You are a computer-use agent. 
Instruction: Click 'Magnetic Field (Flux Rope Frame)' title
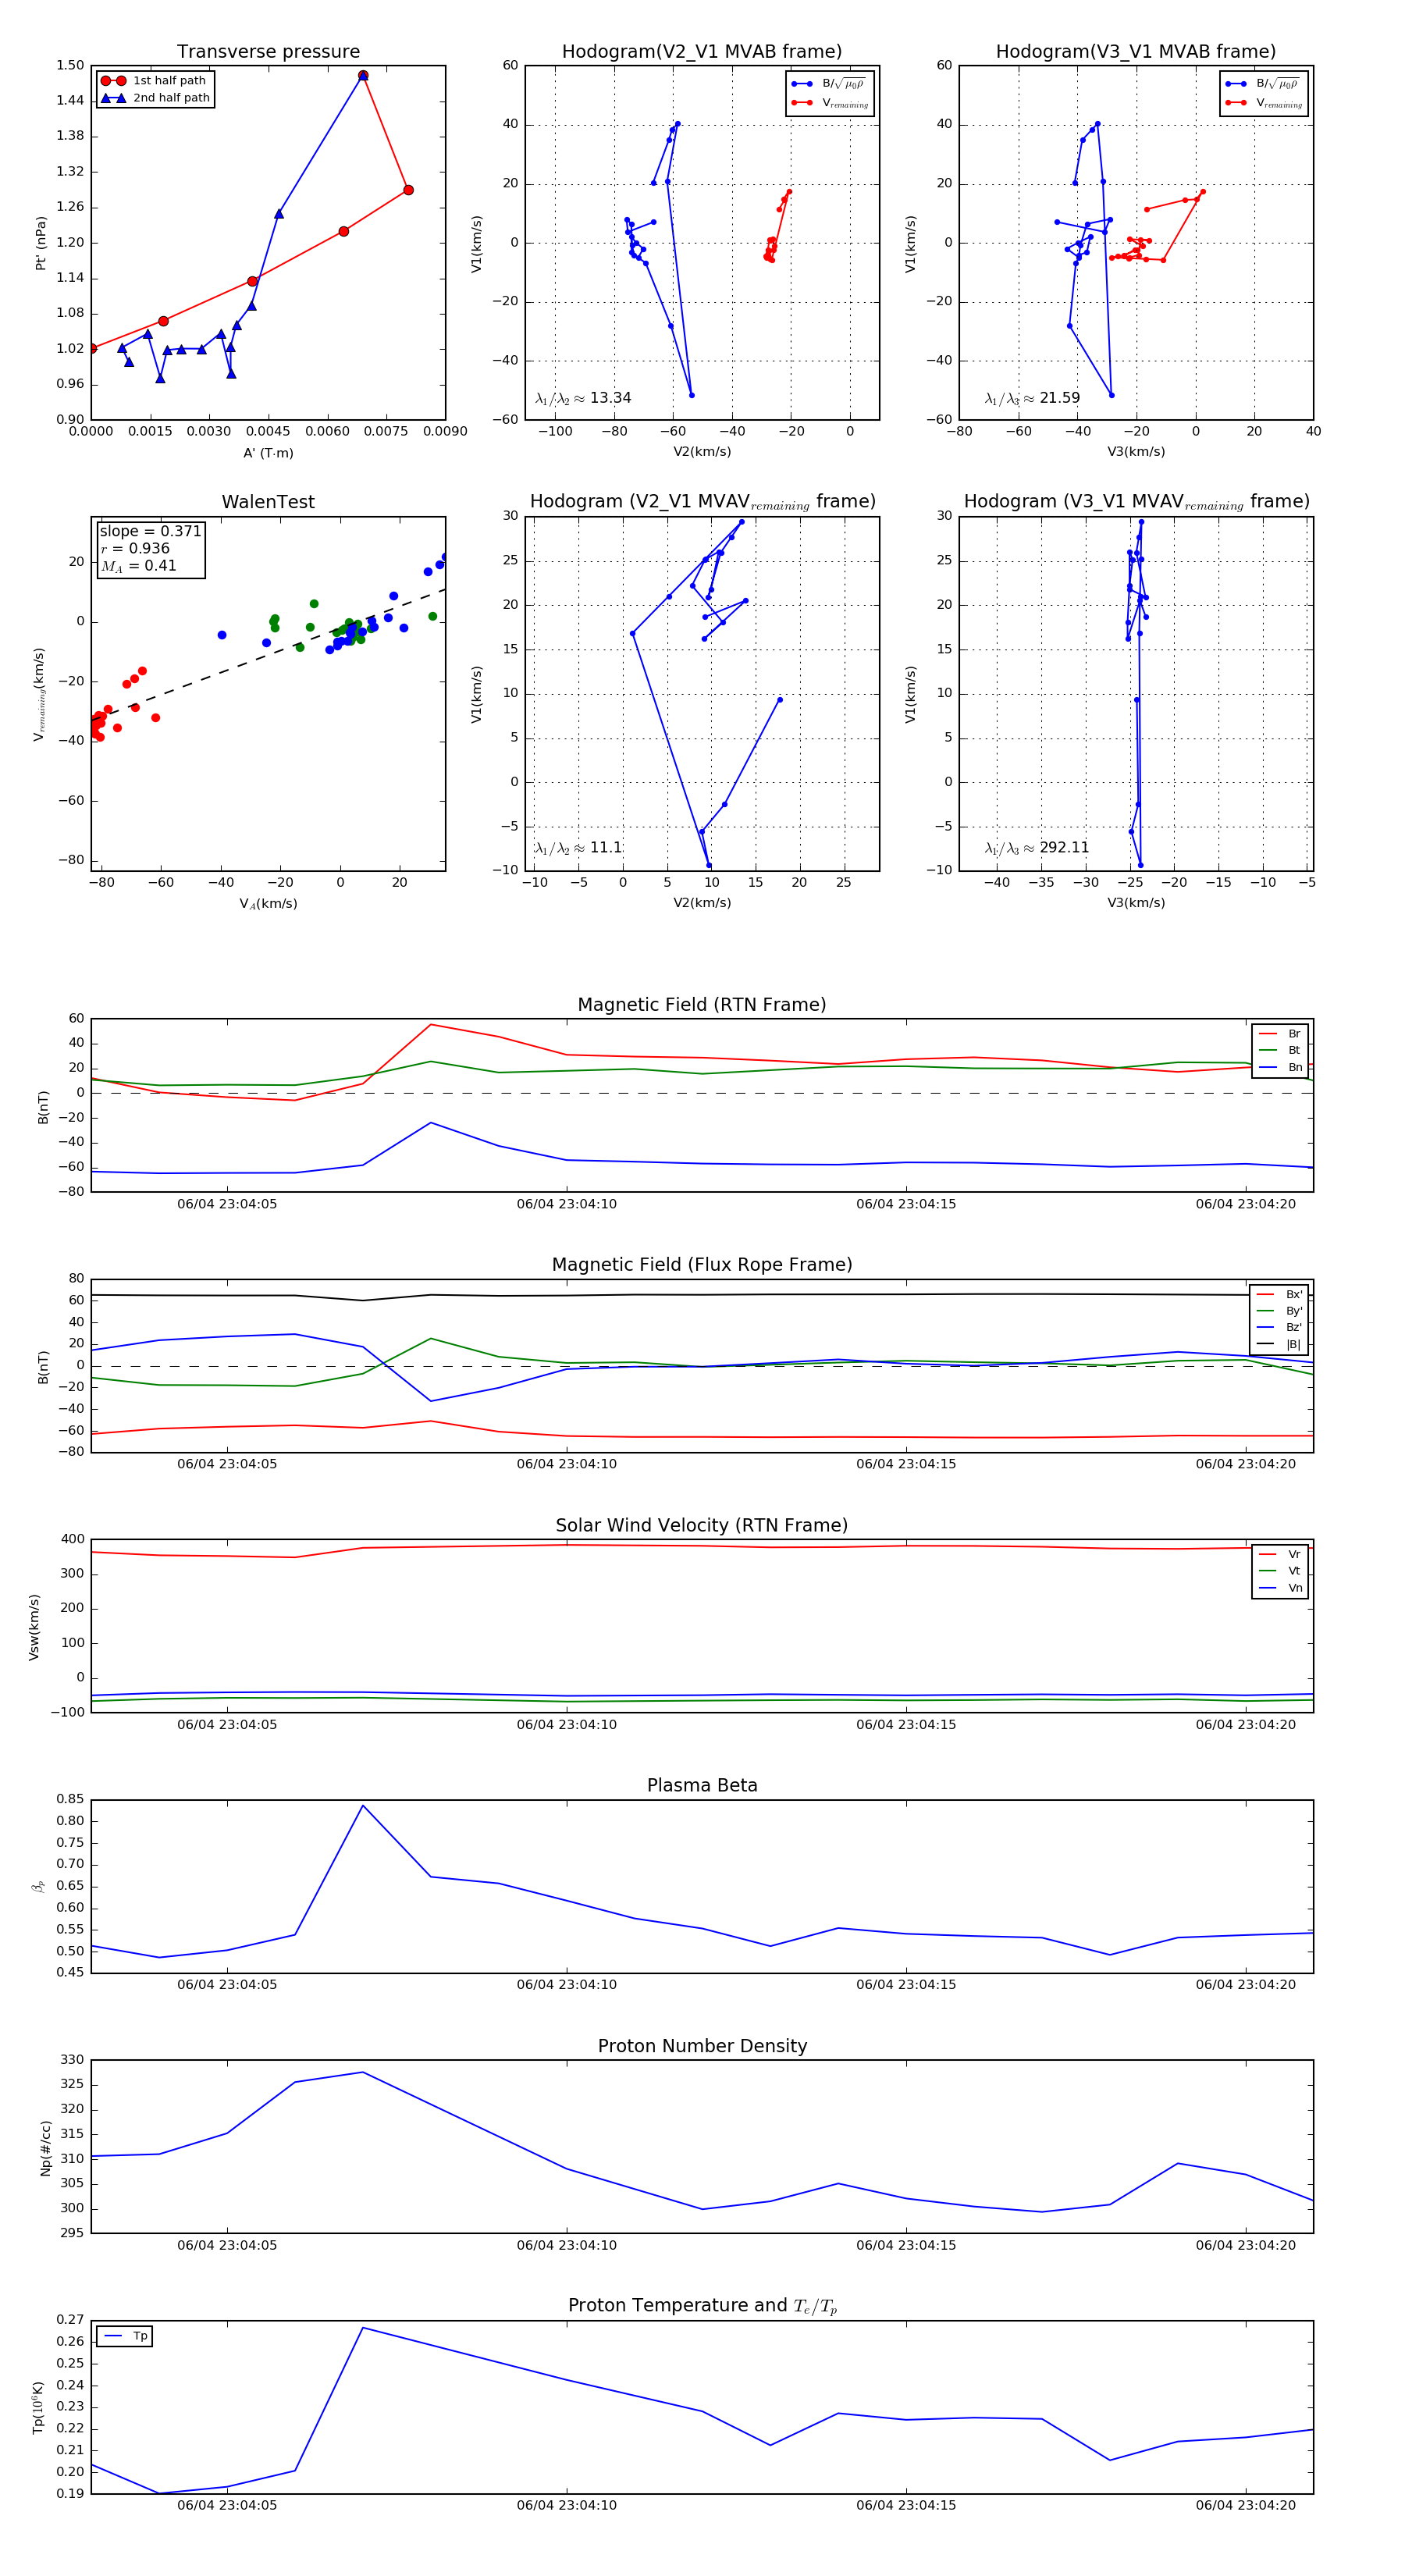pos(702,1265)
